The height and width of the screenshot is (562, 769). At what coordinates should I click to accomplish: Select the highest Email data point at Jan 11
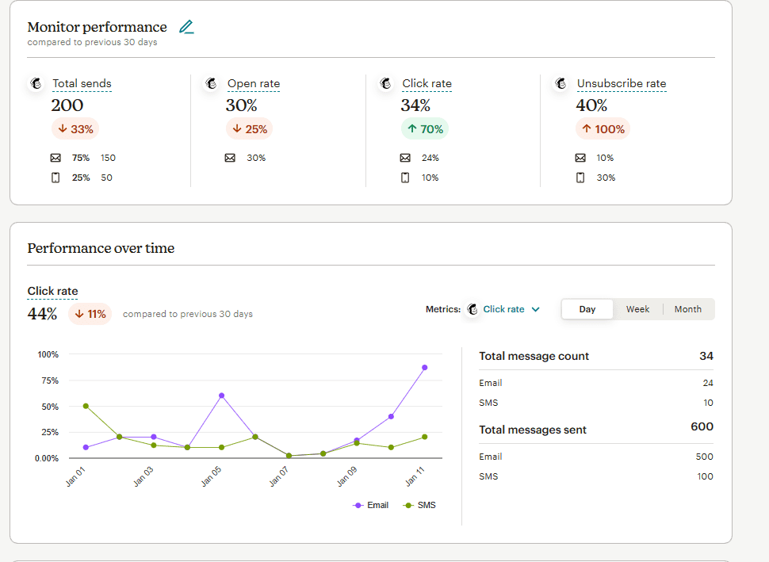coord(425,368)
